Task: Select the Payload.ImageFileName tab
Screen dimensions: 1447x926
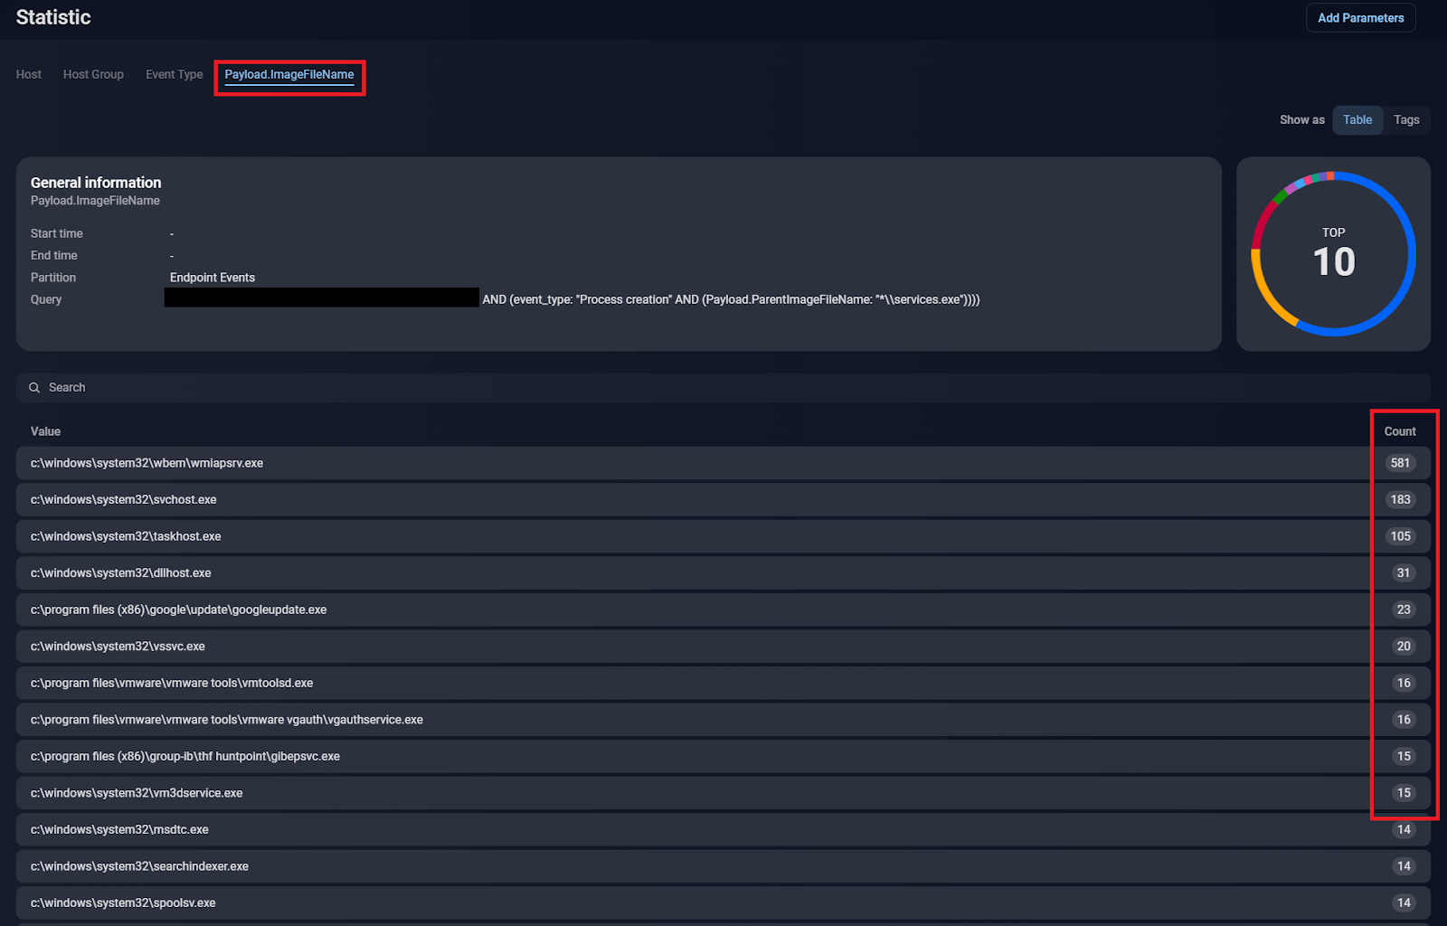Action: pyautogui.click(x=289, y=75)
